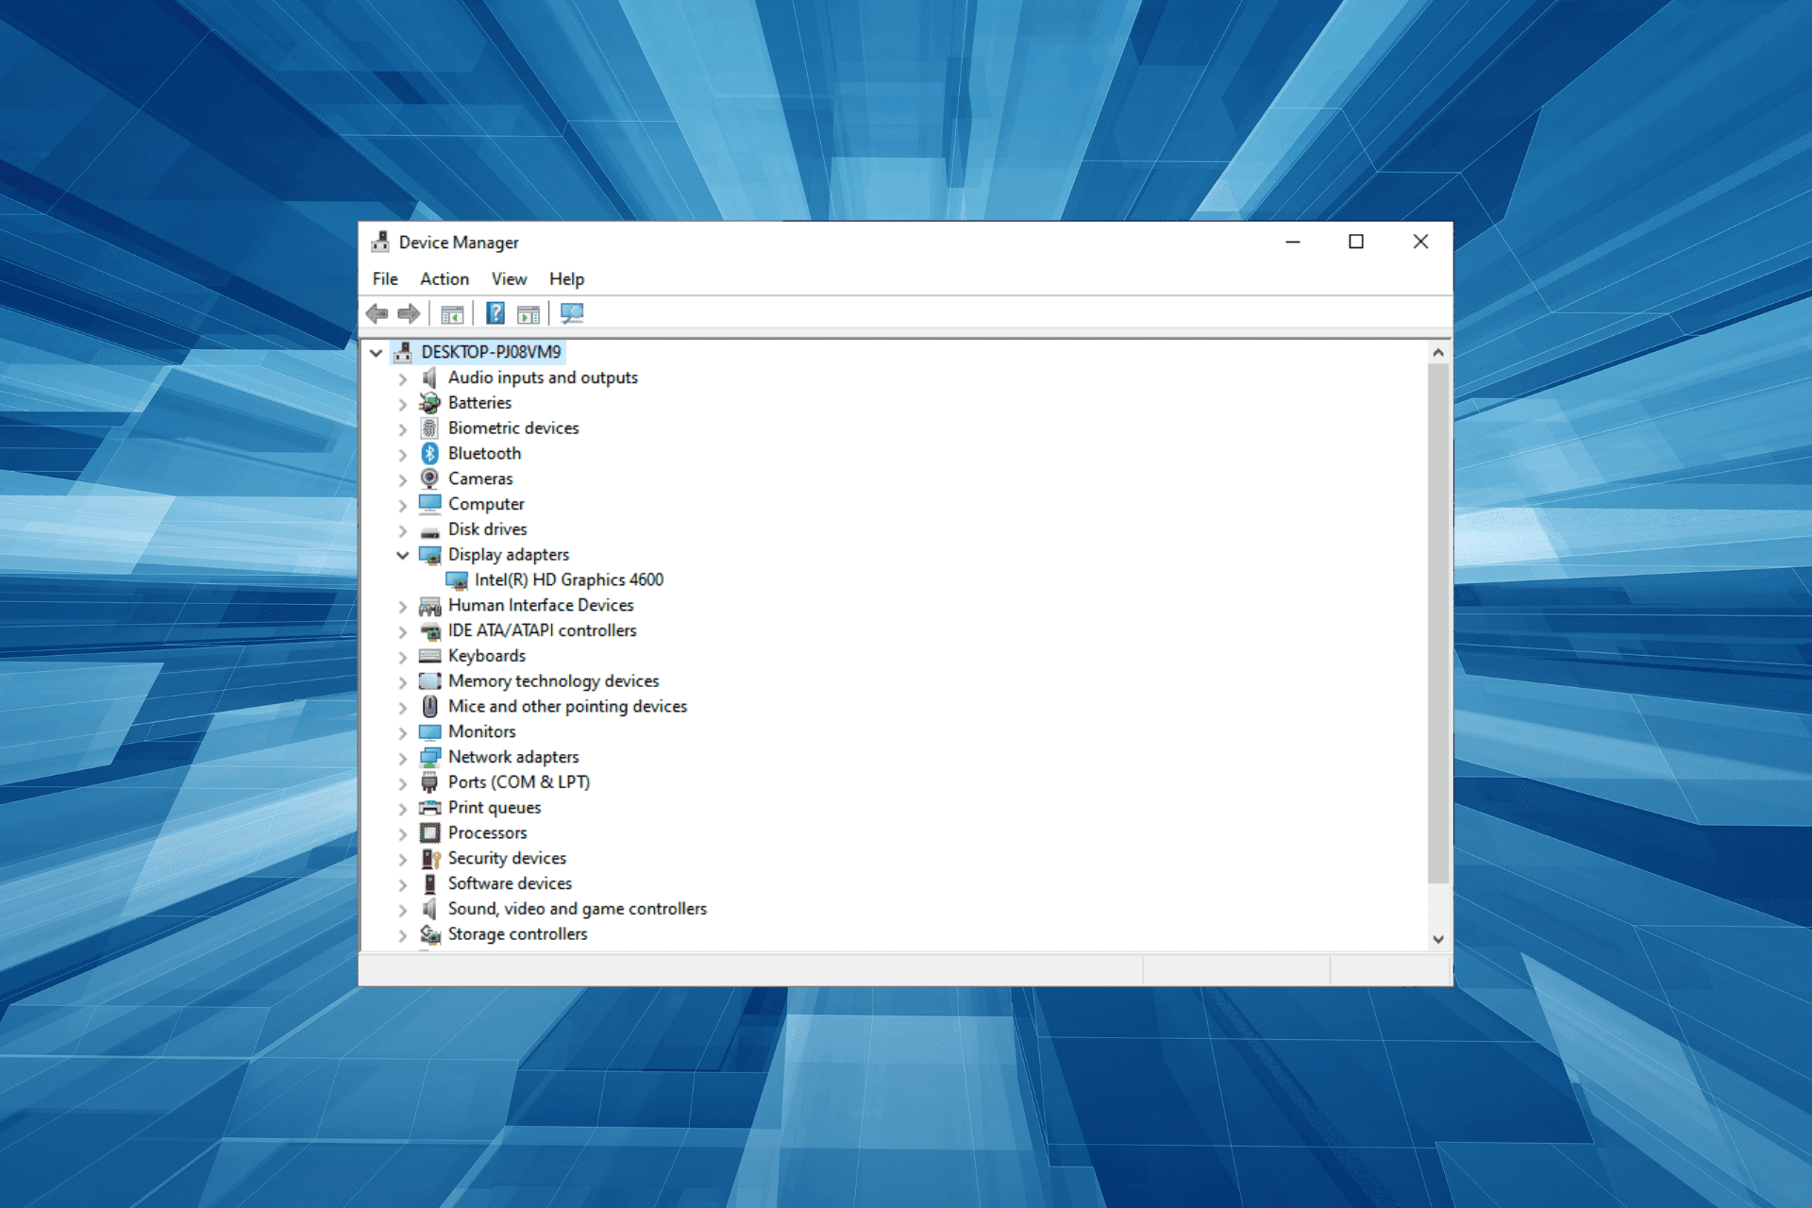Click the Properties action pane toolbar icon
1812x1208 pixels.
528,313
